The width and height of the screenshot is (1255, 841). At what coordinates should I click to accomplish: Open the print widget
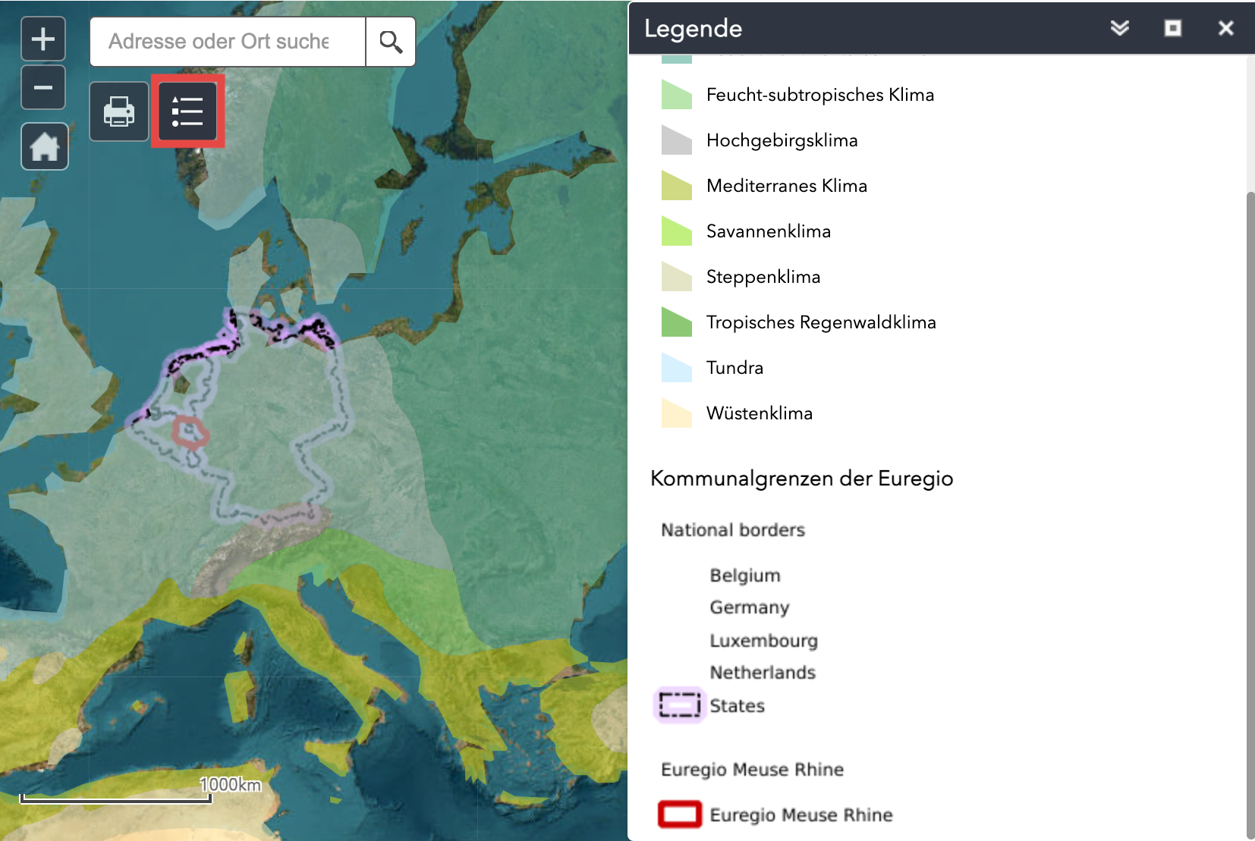[119, 111]
